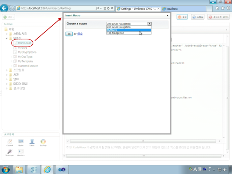Open the 스타일시트 folder
This screenshot has height=174, width=232.
20,34
